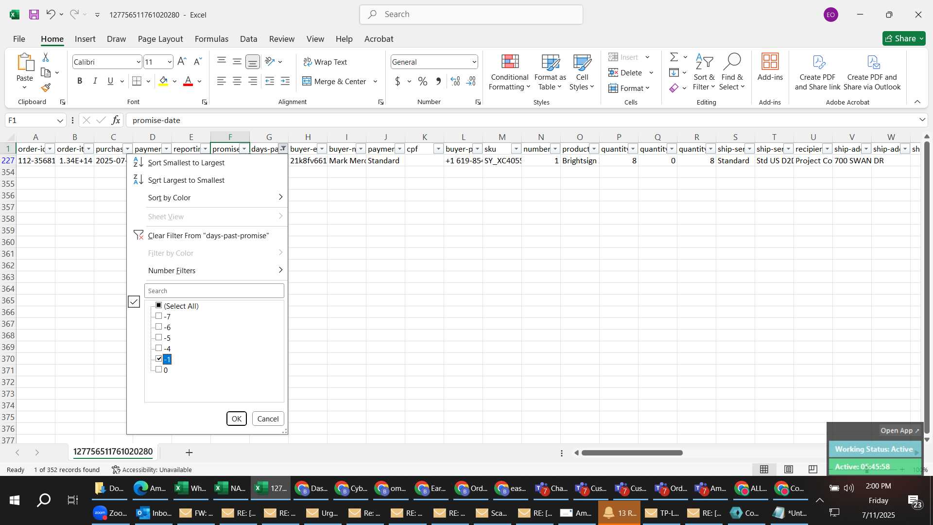Screen dimensions: 933x525
Task: Open the Insert tab
Action: 85,39
